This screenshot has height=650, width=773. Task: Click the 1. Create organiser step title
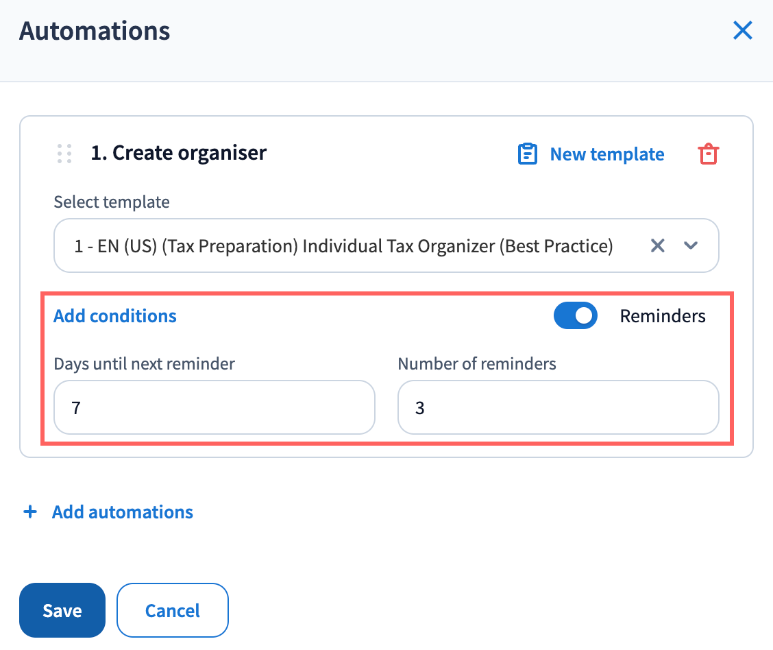point(178,153)
